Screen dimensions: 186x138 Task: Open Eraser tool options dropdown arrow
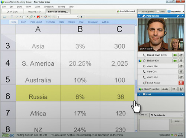[x=49, y=17]
